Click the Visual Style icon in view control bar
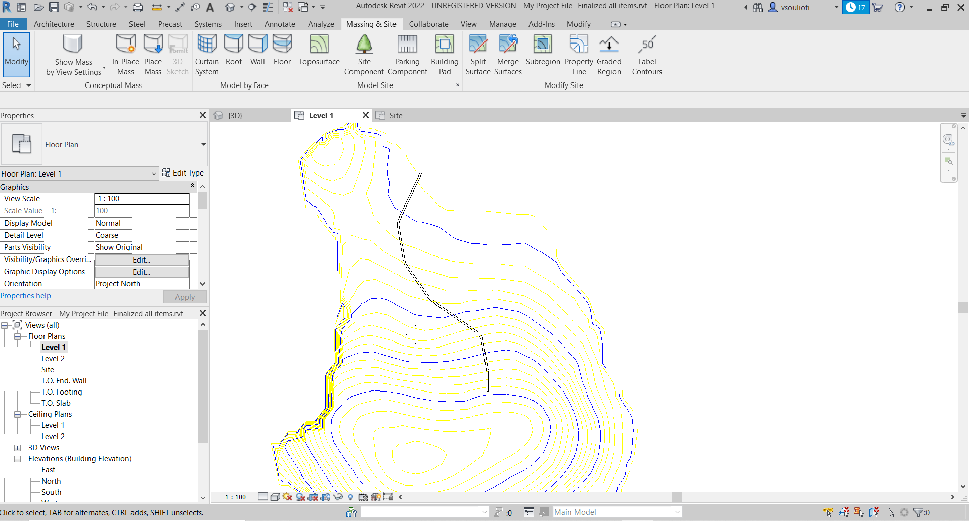 coord(275,497)
